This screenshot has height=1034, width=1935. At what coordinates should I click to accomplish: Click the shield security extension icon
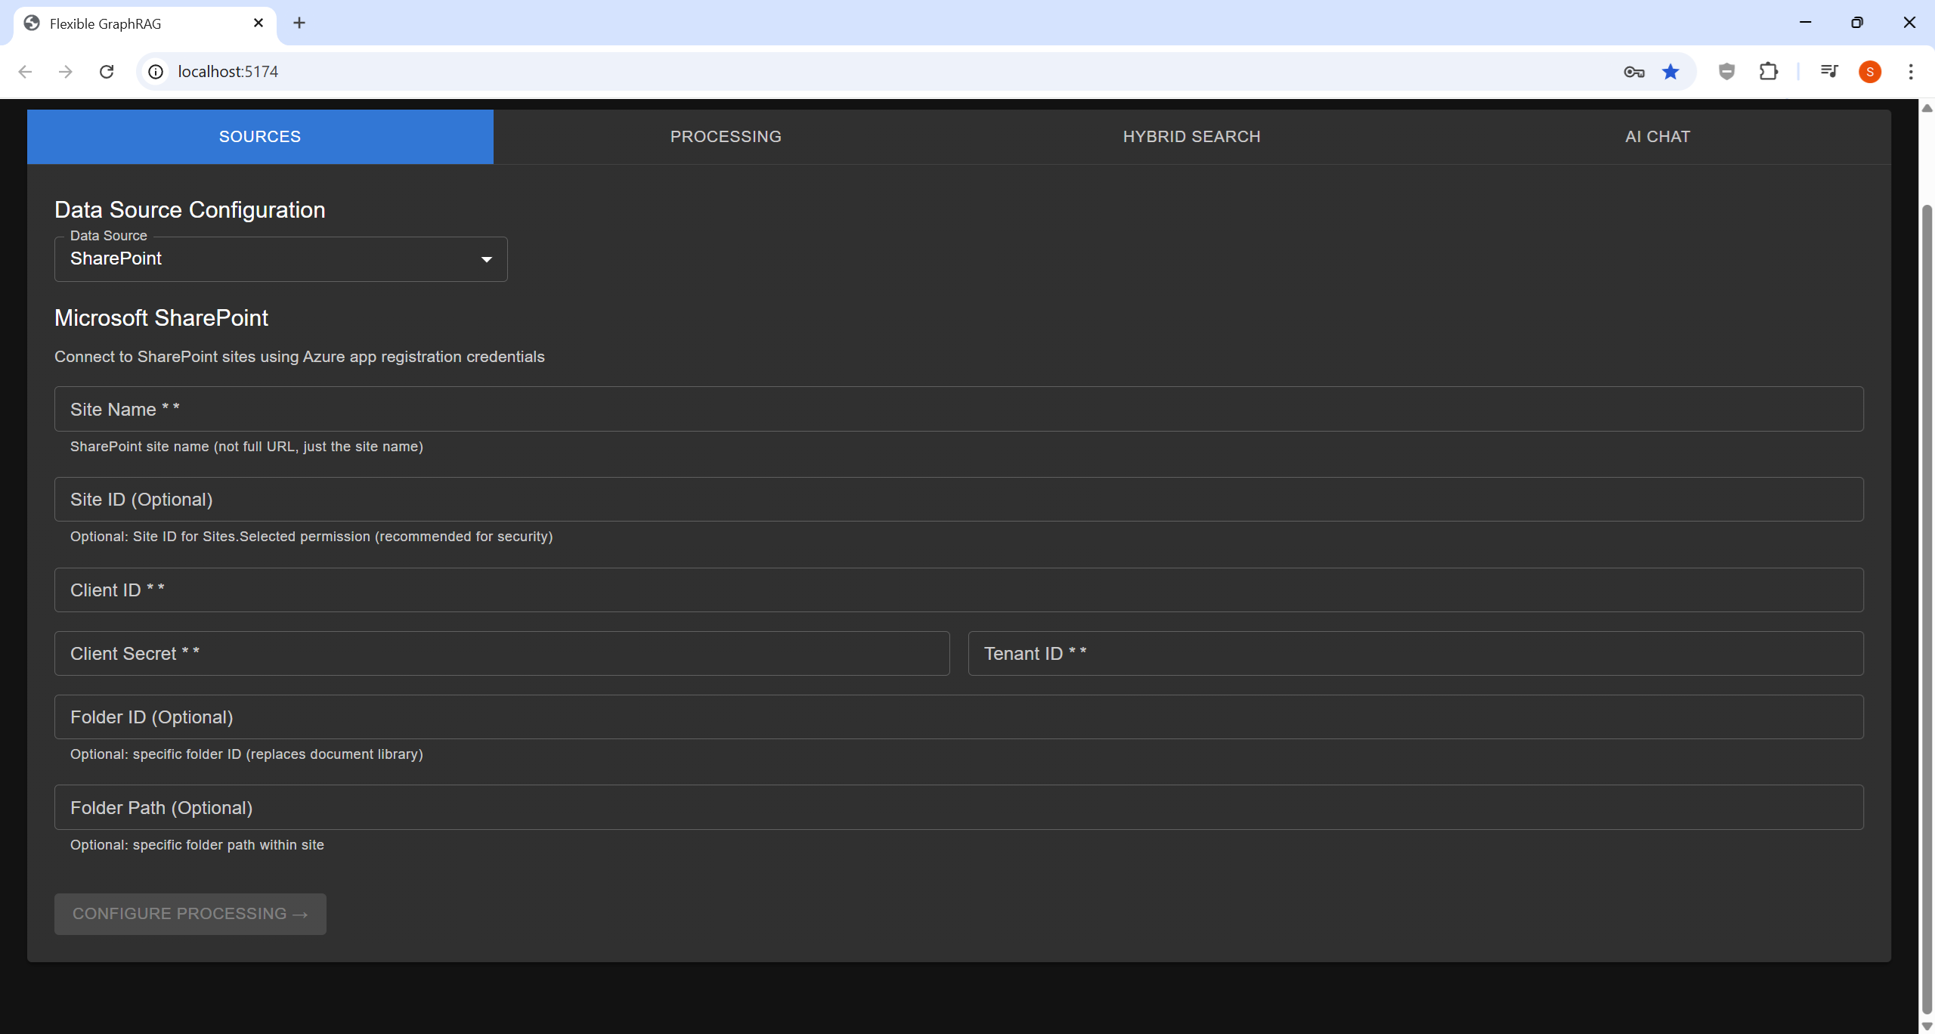coord(1726,71)
